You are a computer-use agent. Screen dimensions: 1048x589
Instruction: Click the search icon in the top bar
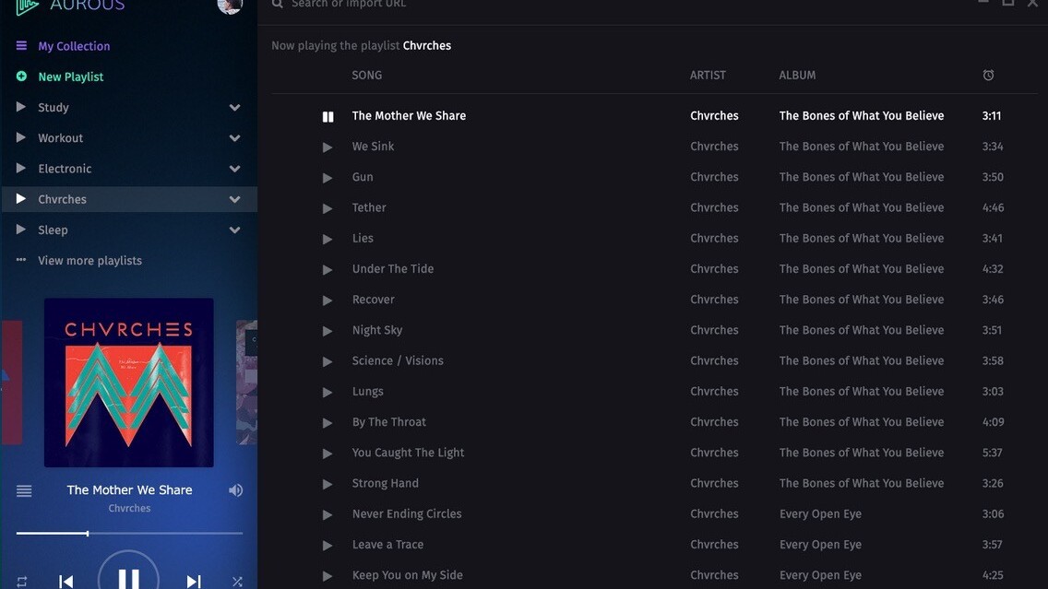coord(278,5)
